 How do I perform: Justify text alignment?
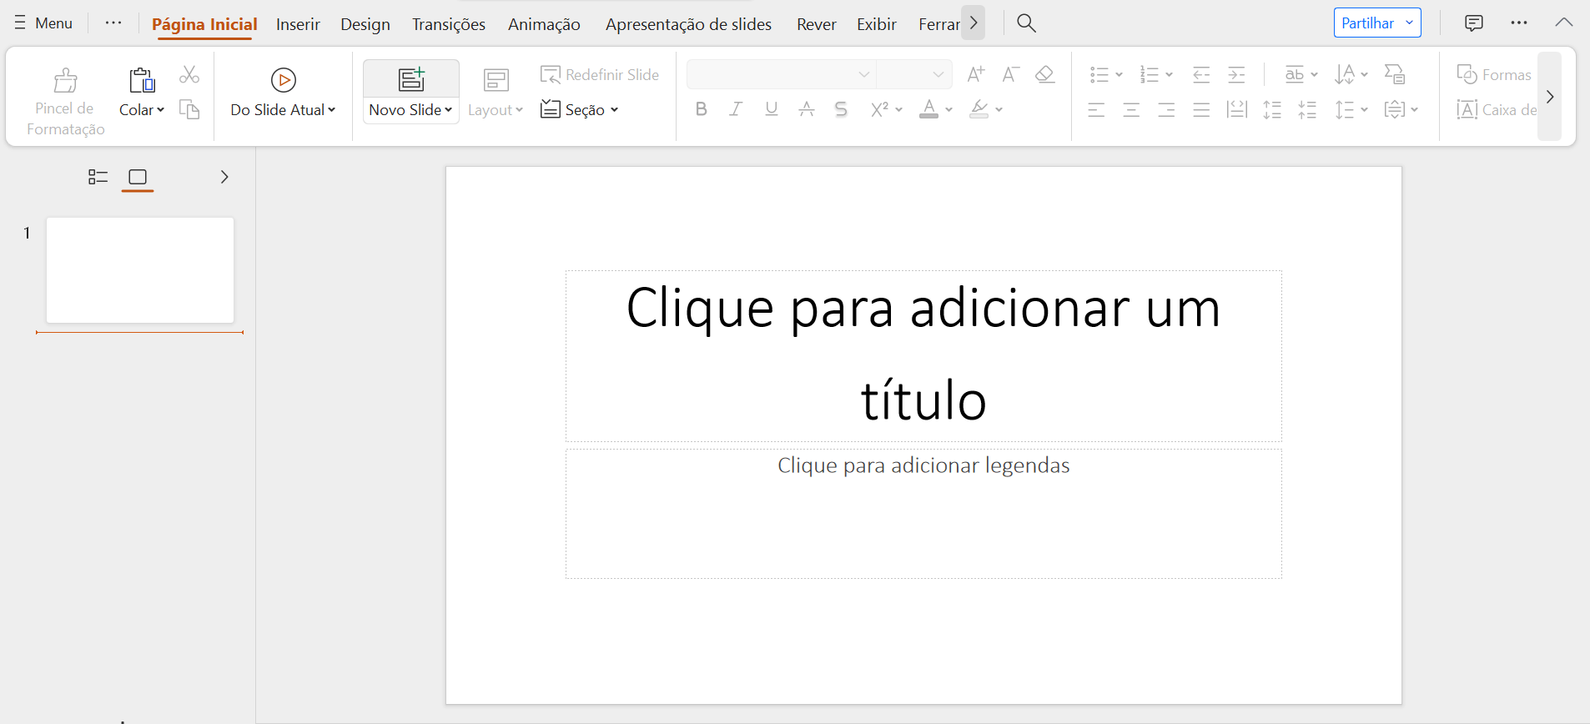point(1201,109)
